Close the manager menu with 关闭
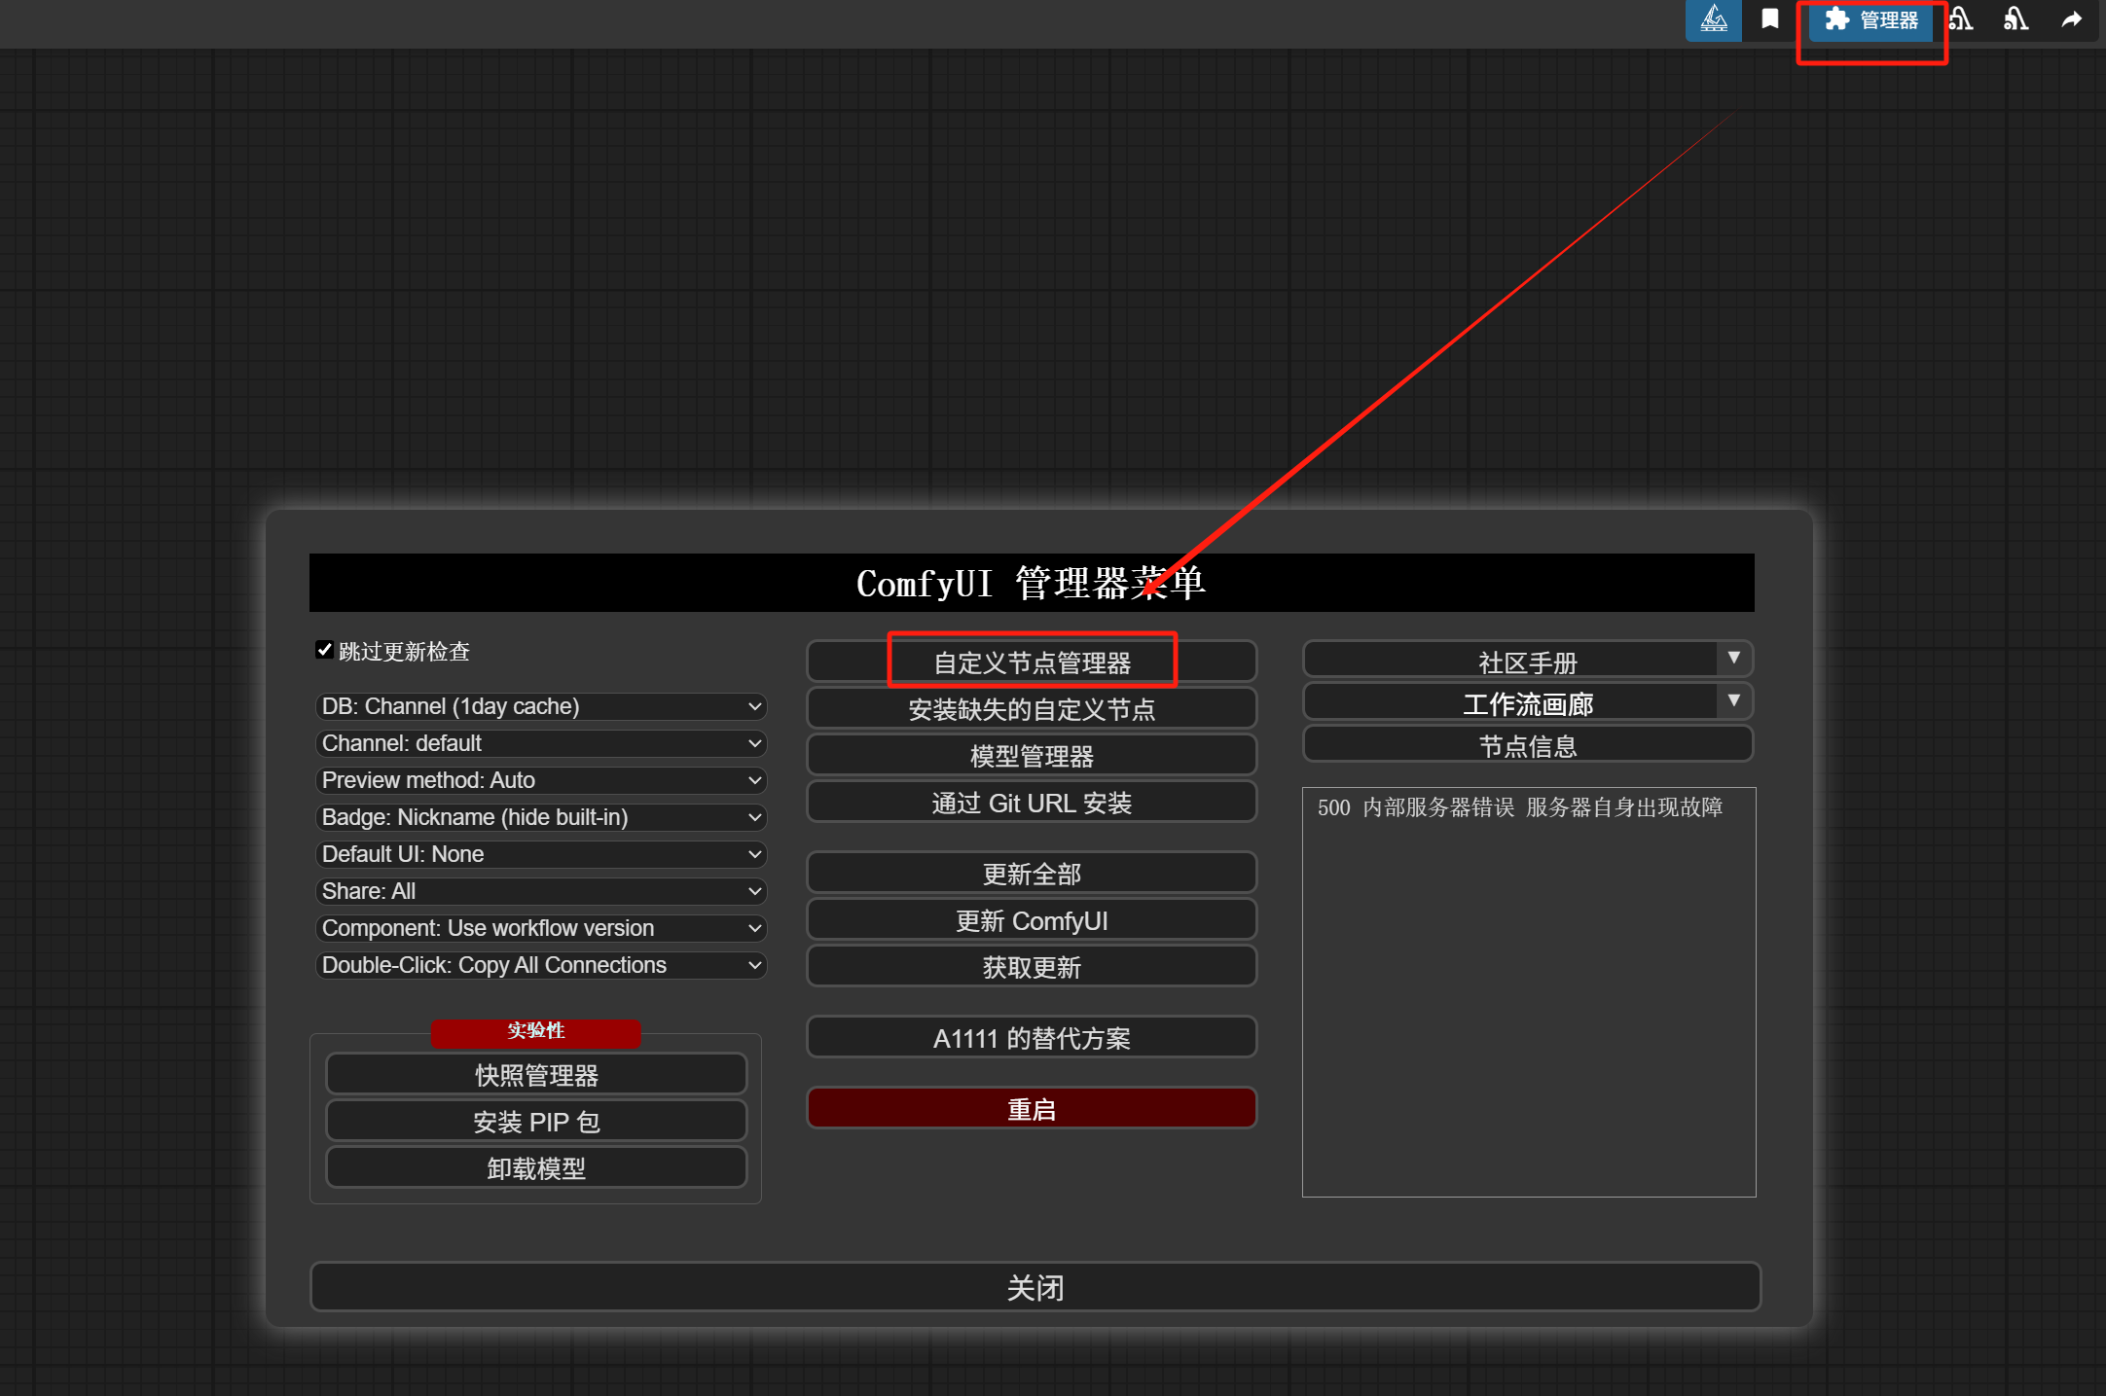Viewport: 2106px width, 1396px height. 1035,1287
